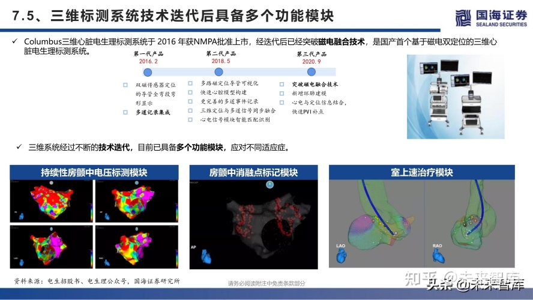
Task: Check the box for 双磁传感器定位
Action: [x=125, y=85]
